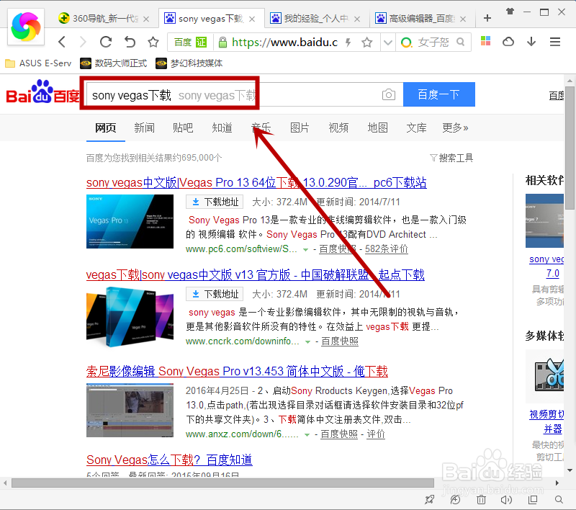The image size is (576, 510).
Task: Open the 评价 link of anxz result
Action: point(376,434)
